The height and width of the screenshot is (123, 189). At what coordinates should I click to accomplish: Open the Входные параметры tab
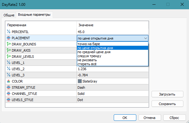click(x=34, y=15)
